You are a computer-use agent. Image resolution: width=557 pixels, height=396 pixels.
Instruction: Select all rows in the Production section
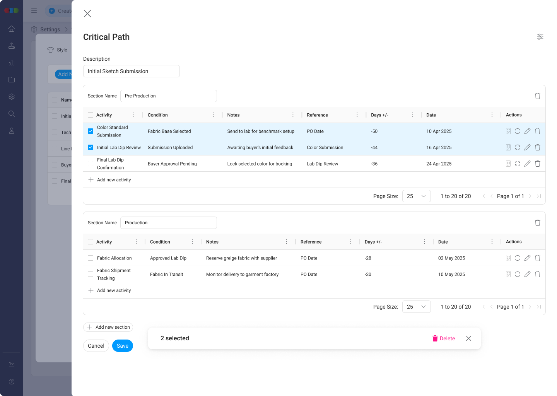90,242
